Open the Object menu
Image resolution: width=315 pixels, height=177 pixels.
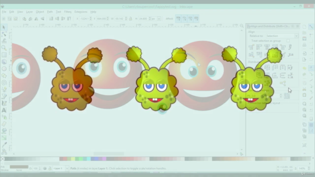[40, 12]
